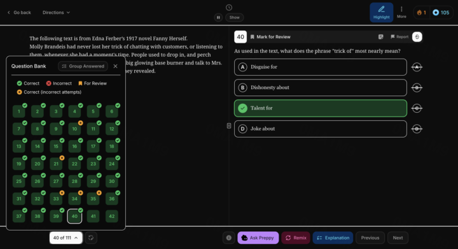458x249 pixels.
Task: Jump to question 35
Action: 93,199
